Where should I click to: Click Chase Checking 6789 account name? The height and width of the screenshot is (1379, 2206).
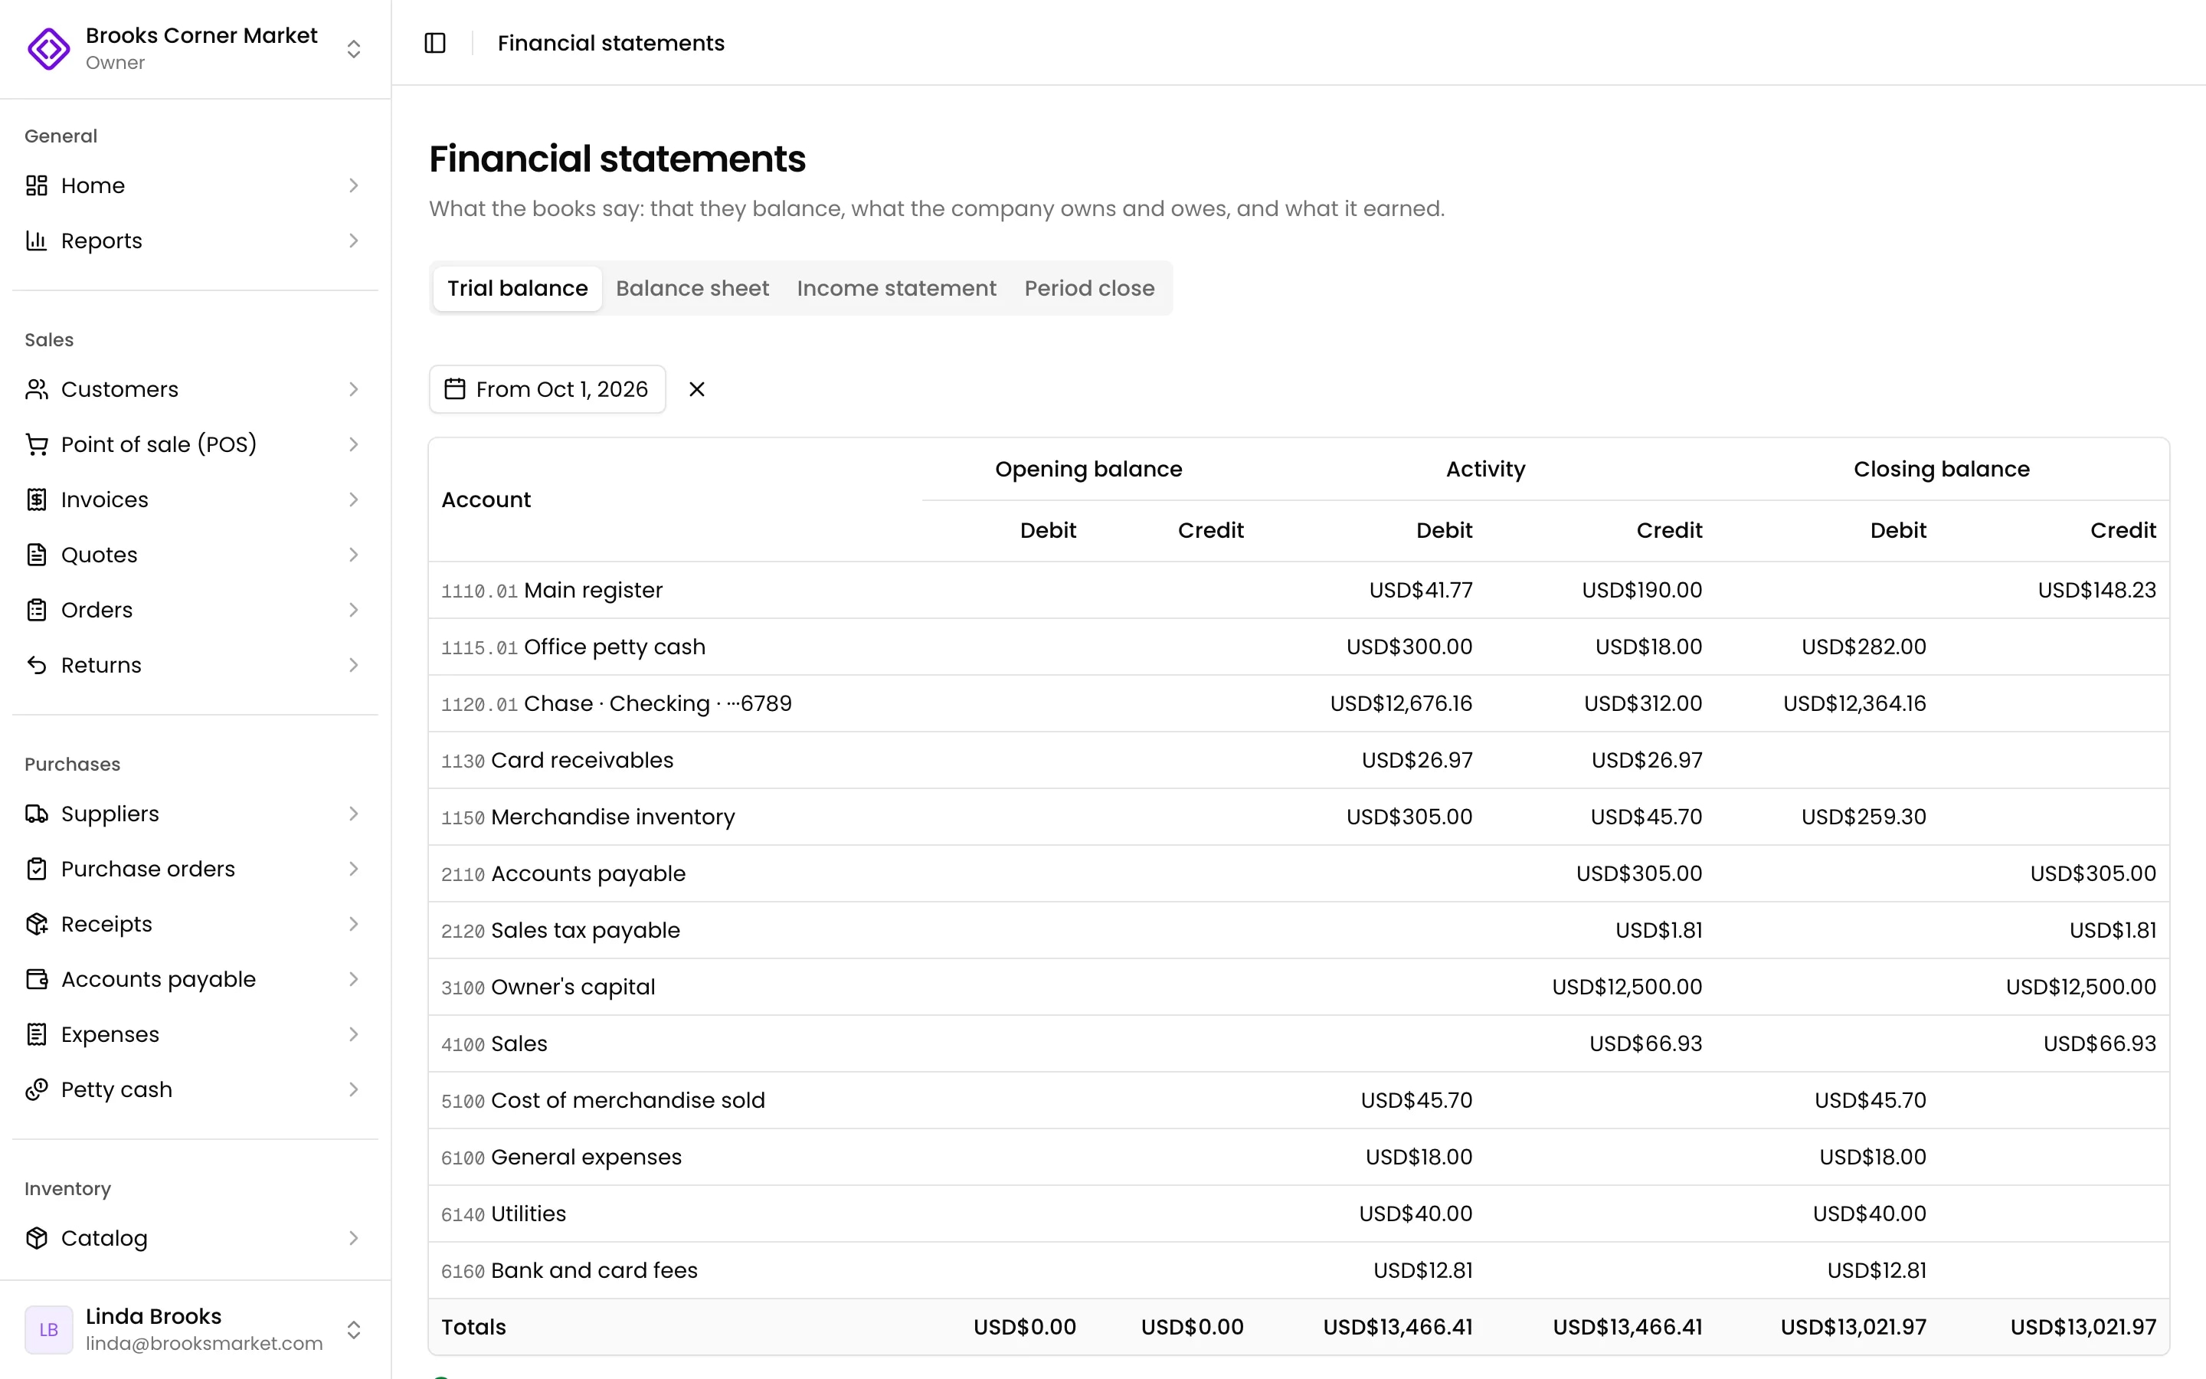[657, 703]
